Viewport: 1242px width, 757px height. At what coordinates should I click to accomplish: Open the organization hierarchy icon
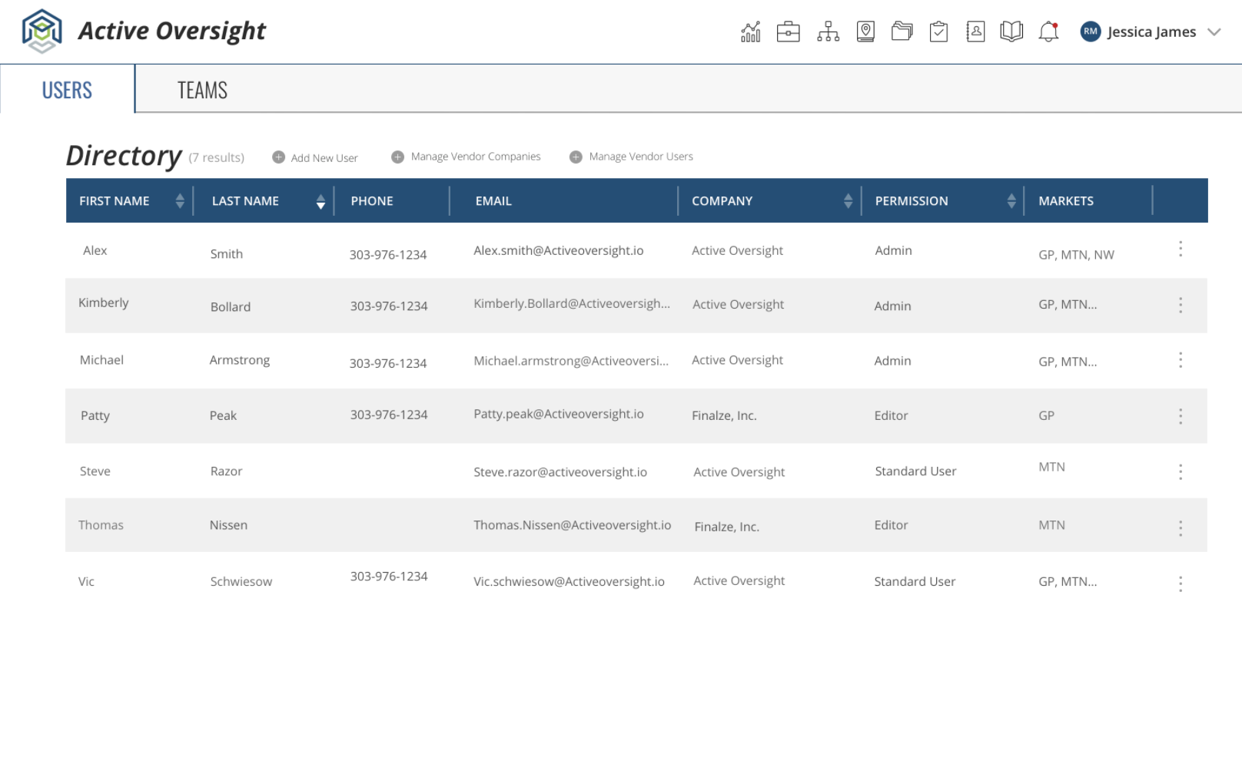(827, 31)
